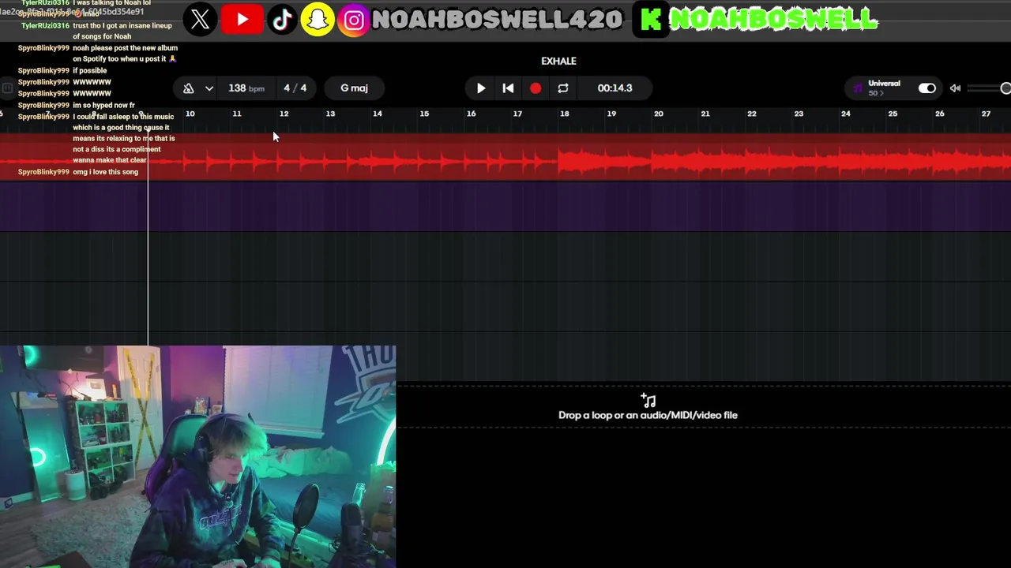Screen dimensions: 1011x568
Task: Click the TikTok logo icon
Action: (x=282, y=20)
